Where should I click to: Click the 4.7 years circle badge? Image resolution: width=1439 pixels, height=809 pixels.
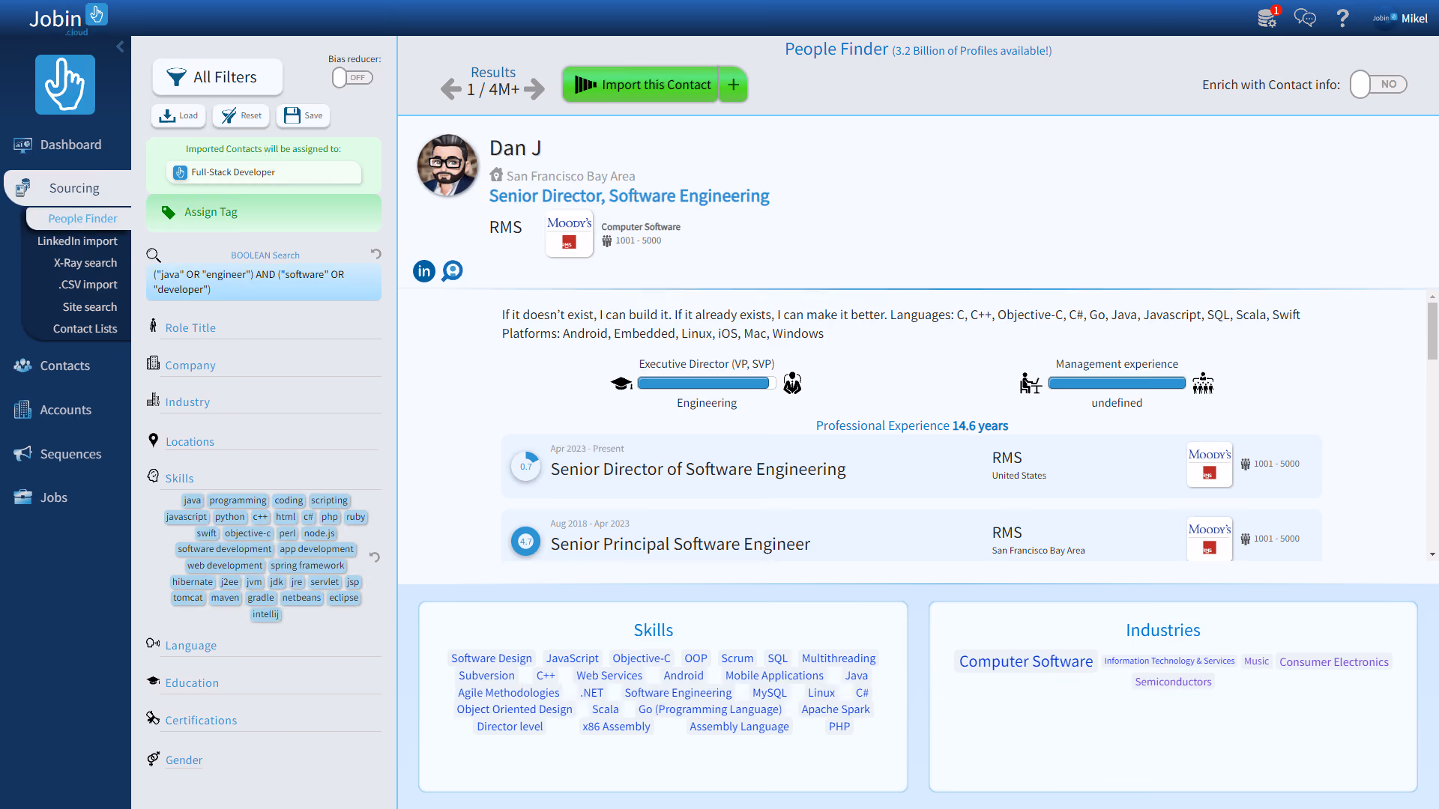[526, 541]
